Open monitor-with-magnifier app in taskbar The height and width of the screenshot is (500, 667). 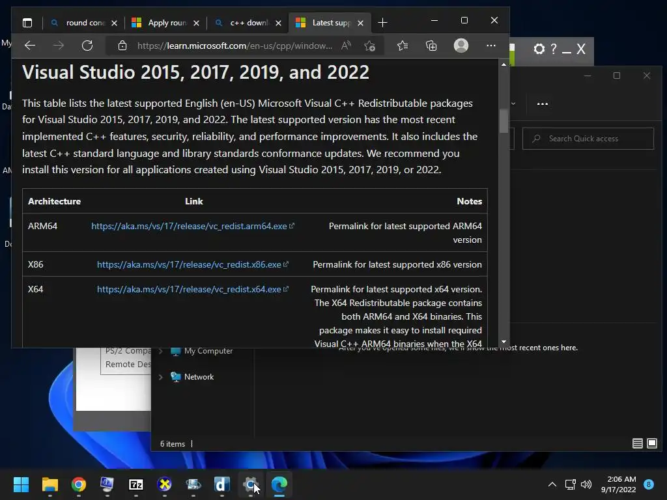tap(107, 484)
